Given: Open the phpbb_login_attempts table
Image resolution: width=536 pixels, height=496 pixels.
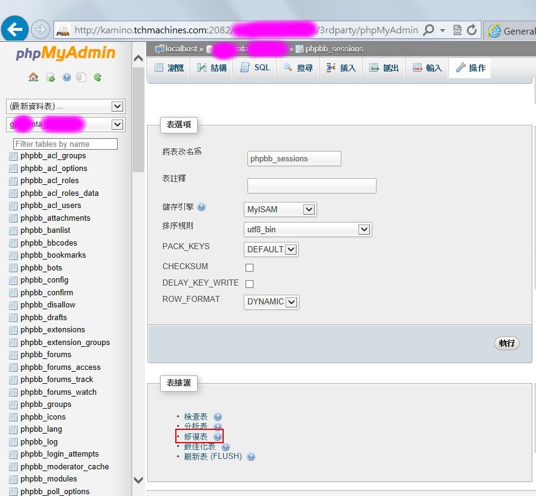Looking at the screenshot, I should [x=59, y=454].
